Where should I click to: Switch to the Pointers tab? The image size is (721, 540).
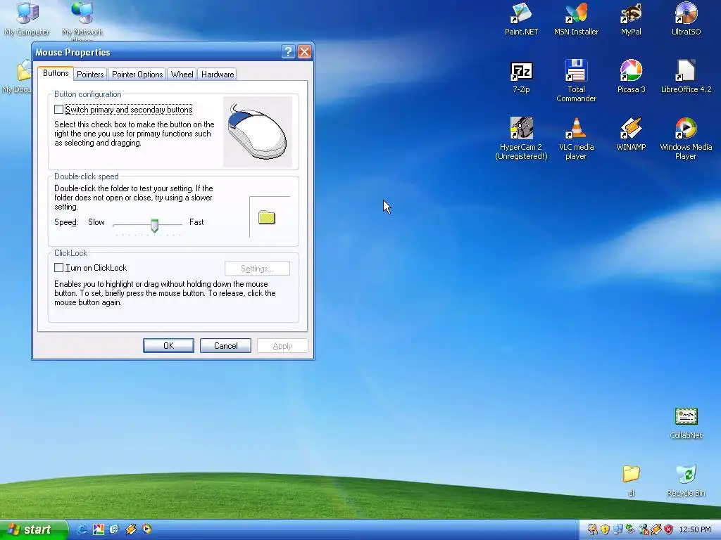(x=90, y=75)
